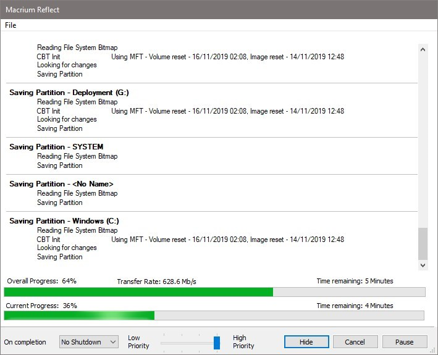Click 'CBT Init' under Deployment (G:)
Image resolution: width=438 pixels, height=355 pixels.
[48, 111]
